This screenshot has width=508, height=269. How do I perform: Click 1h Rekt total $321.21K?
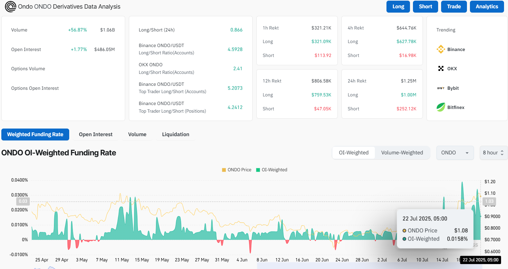[x=321, y=28]
